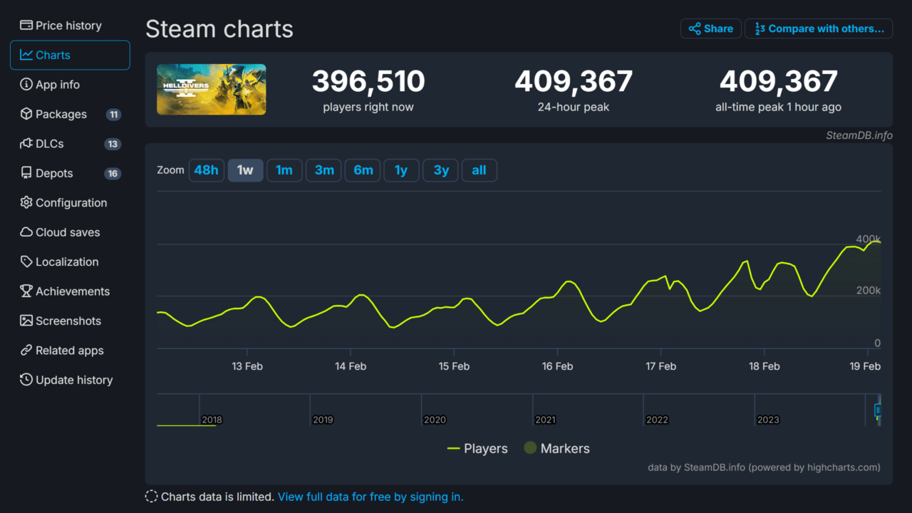Zoom chart to 3y
912x513 pixels.
coord(441,170)
